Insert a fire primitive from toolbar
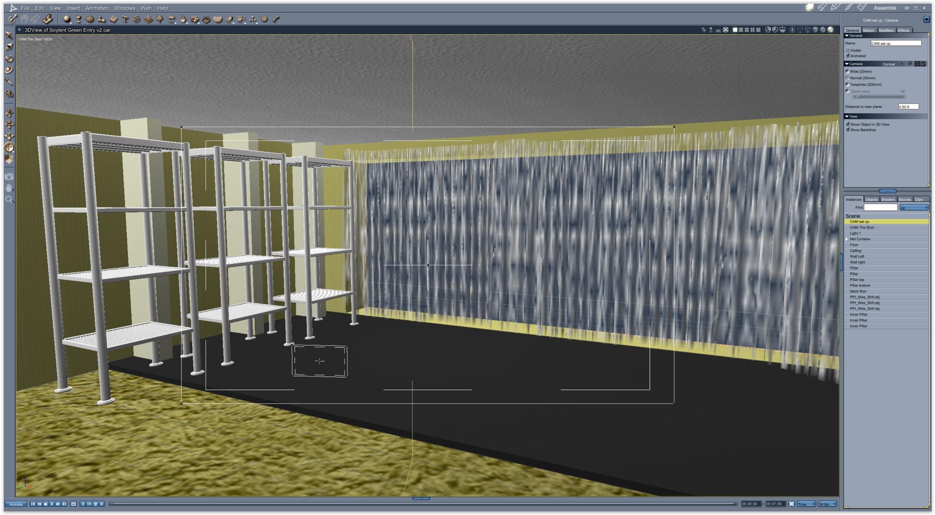This screenshot has width=935, height=515. pyautogui.click(x=183, y=19)
